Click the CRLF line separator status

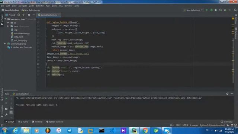coord(178,125)
